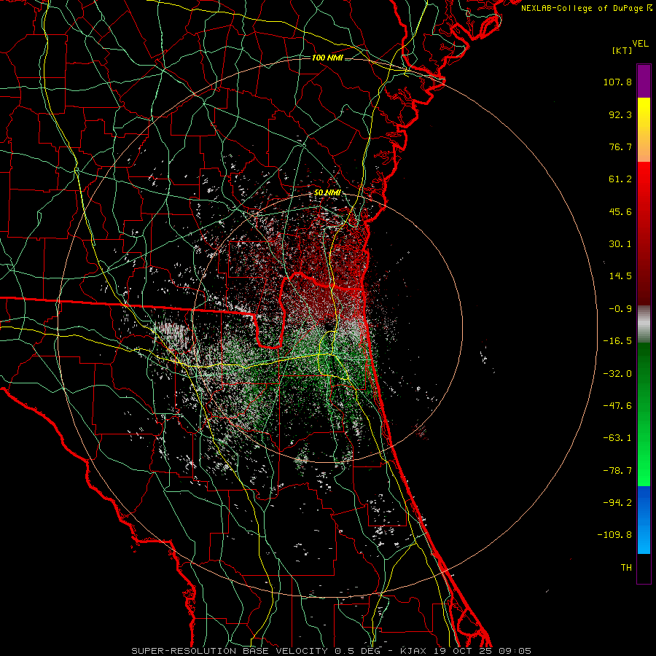Screen dimensions: 656x656
Task: Select the 76.7 scale label
Action: click(620, 147)
